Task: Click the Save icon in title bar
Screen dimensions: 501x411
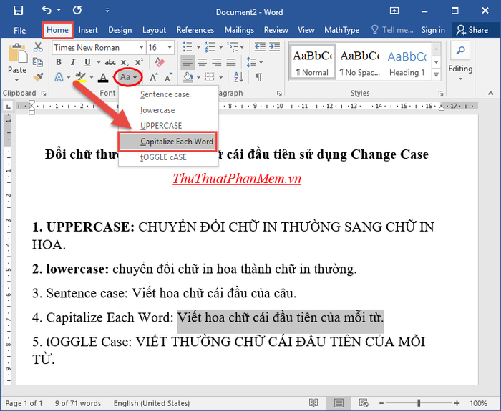Action: coord(18,11)
